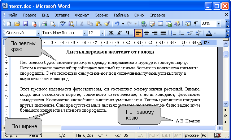The height and width of the screenshot is (140, 231).
Task: Apply font color with the A button
Action: click(x=209, y=33)
